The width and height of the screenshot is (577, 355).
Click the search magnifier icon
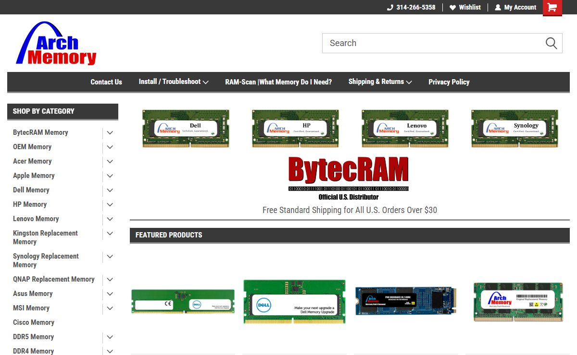[551, 43]
